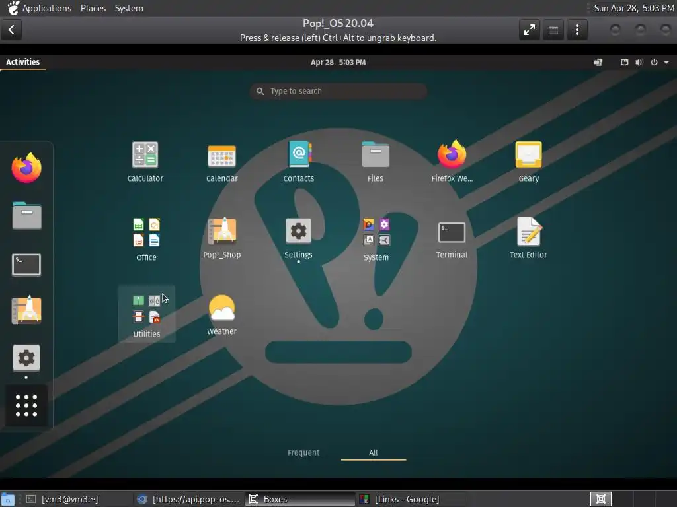Select the Boxes taskbar window button
The image size is (677, 507).
tap(299, 499)
